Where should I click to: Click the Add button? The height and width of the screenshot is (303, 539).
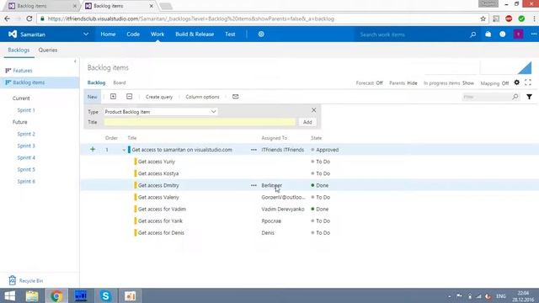[307, 122]
